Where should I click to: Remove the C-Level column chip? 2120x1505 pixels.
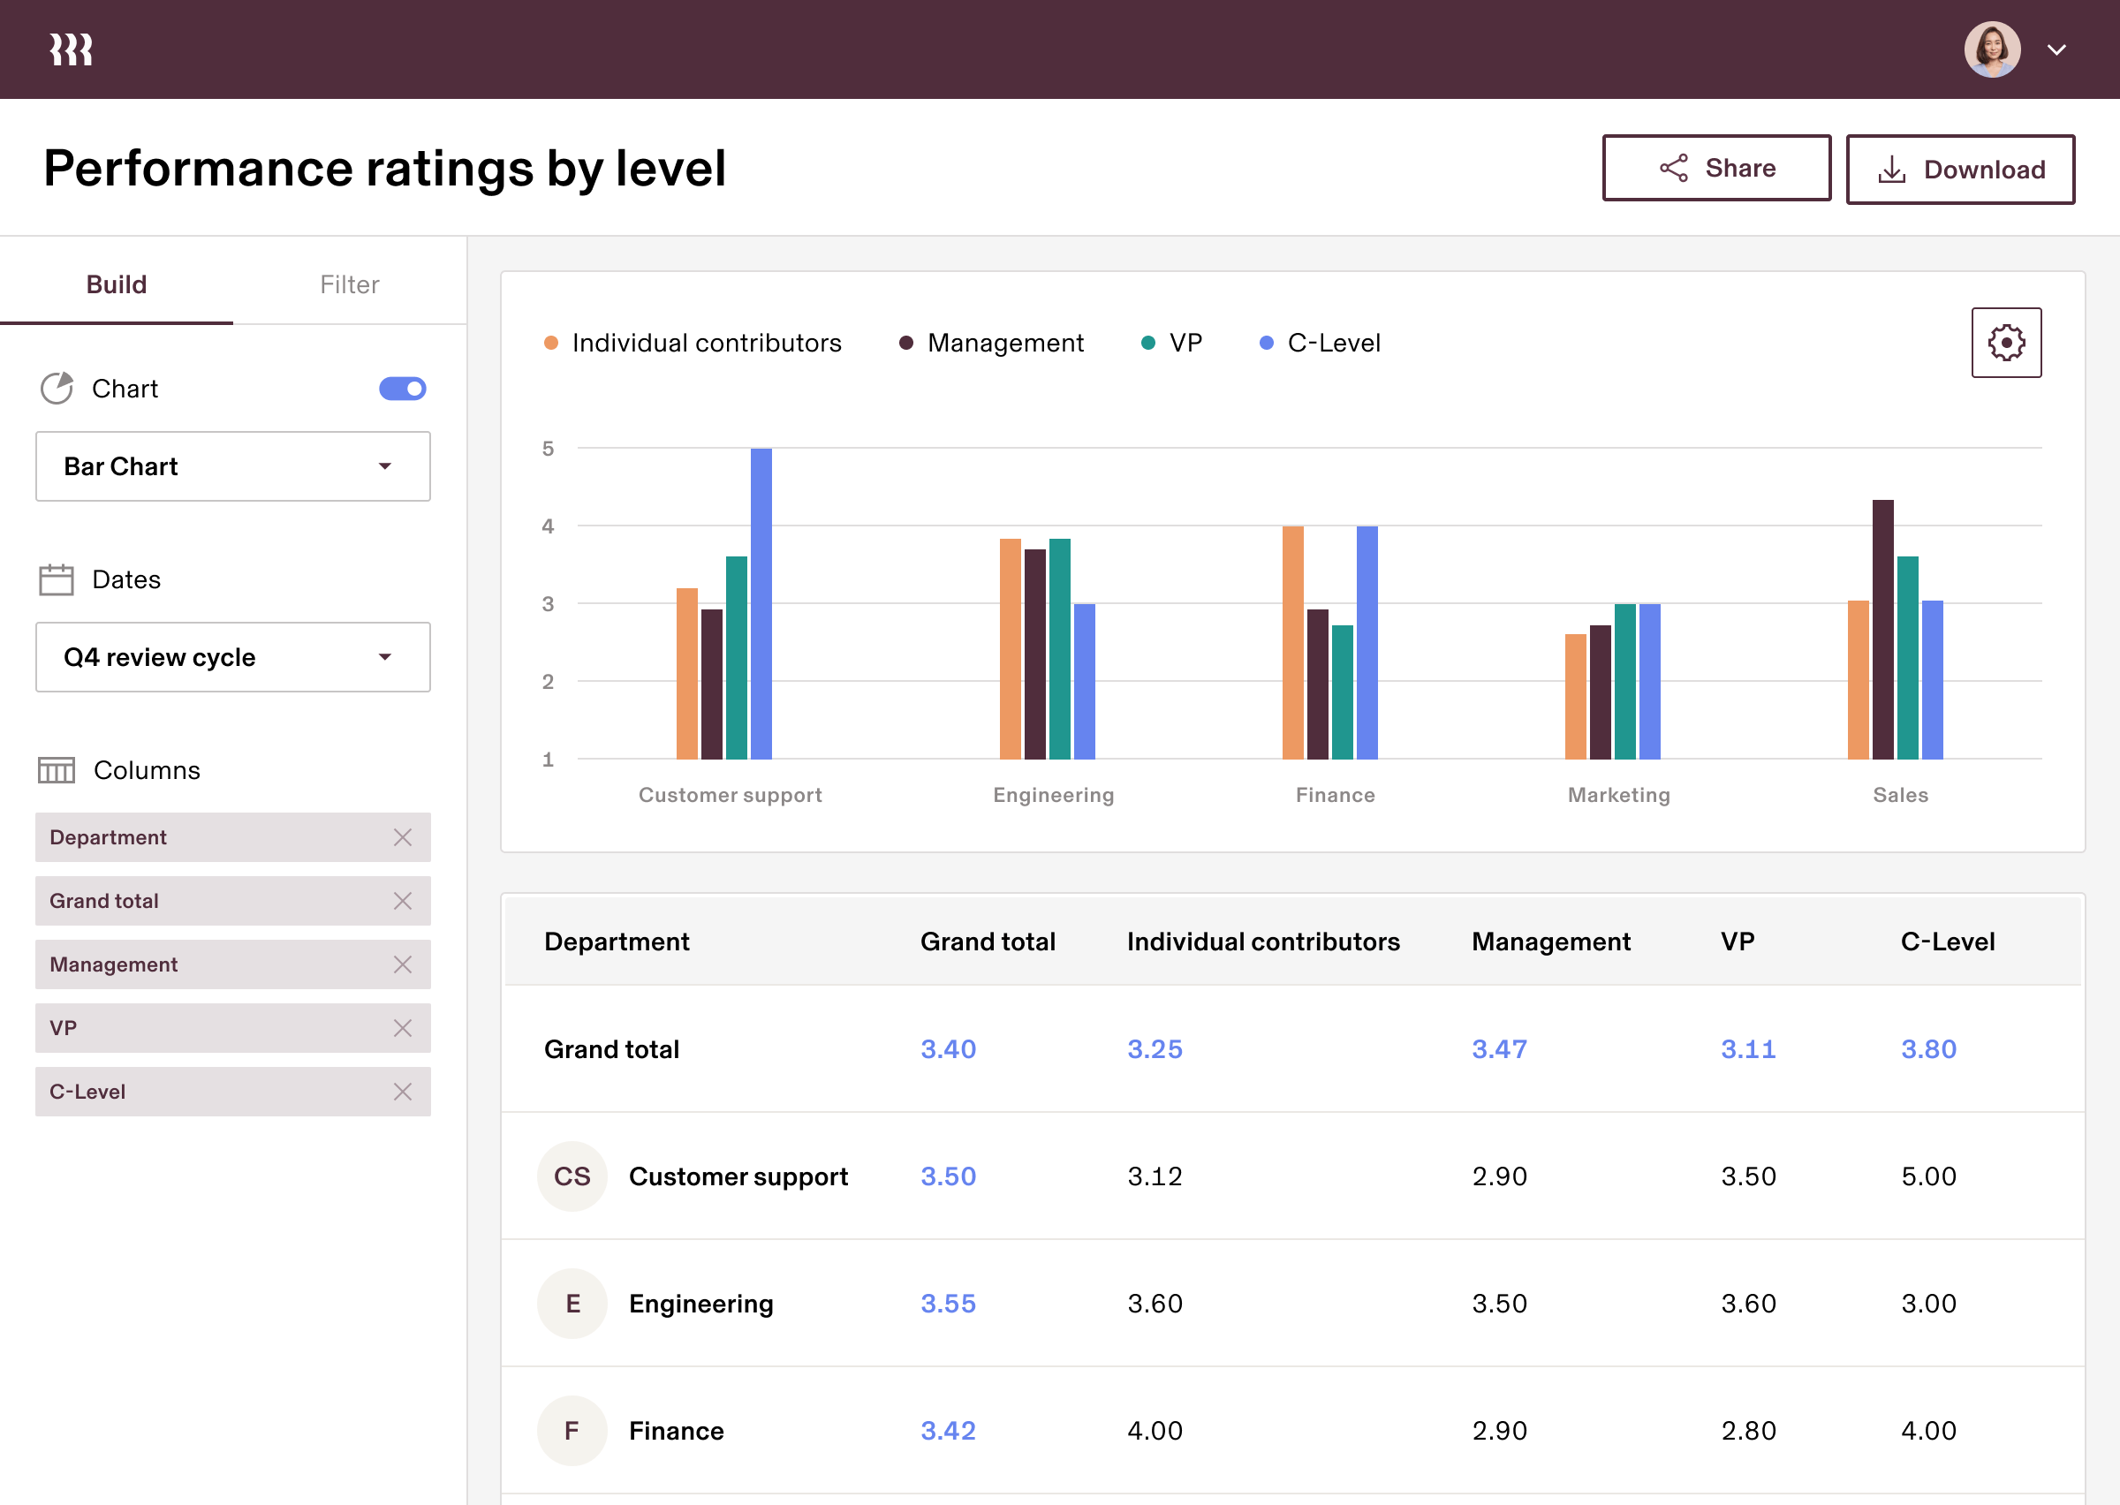402,1092
